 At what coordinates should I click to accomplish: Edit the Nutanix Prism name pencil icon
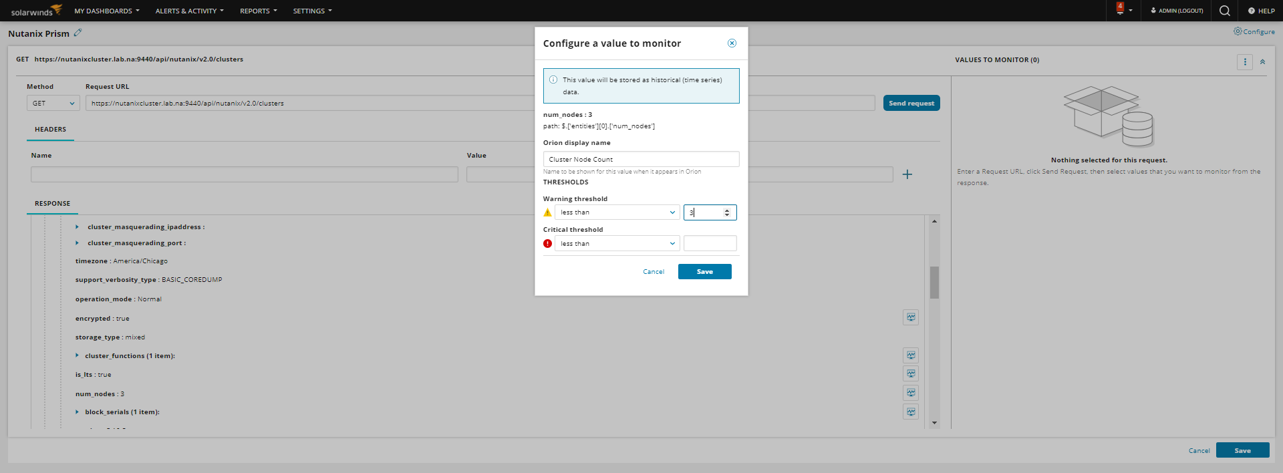coord(78,32)
